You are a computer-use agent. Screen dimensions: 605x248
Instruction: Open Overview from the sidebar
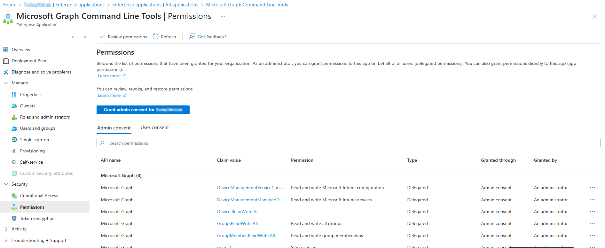(x=21, y=50)
